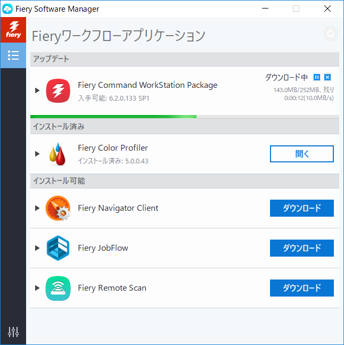344x345 pixels.
Task: Click the Fiery Color Profiler droplets icon
Action: (58, 154)
